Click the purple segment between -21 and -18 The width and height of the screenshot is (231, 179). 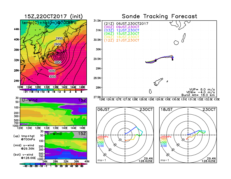tap(28, 90)
